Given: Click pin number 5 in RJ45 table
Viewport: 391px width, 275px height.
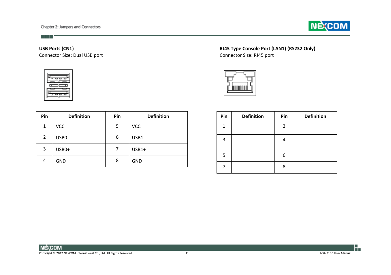Looking at the screenshot, I should pos(224,155).
